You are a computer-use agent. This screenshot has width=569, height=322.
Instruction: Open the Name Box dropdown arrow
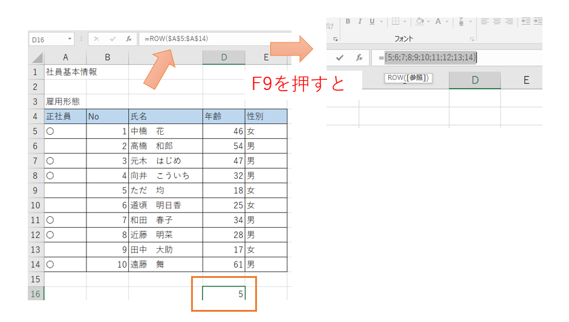pos(70,39)
